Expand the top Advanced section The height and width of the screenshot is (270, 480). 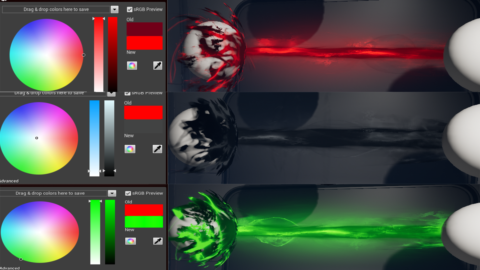tap(9, 181)
